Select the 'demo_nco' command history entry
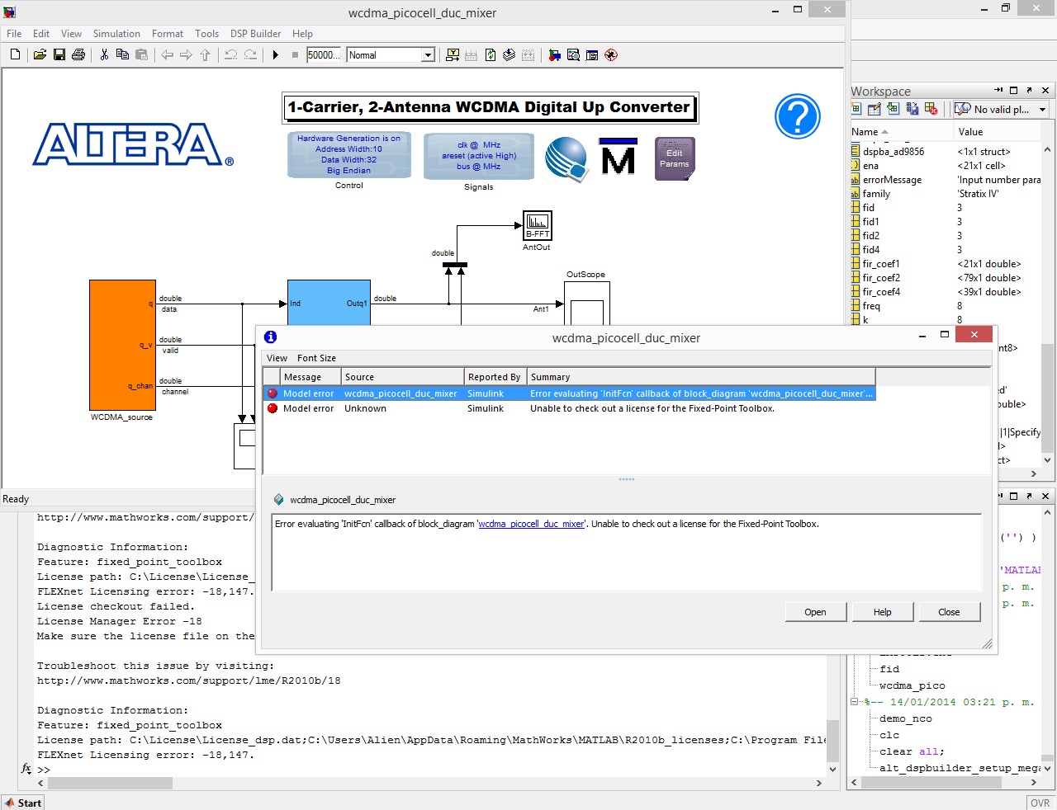The width and height of the screenshot is (1057, 810). (x=906, y=718)
